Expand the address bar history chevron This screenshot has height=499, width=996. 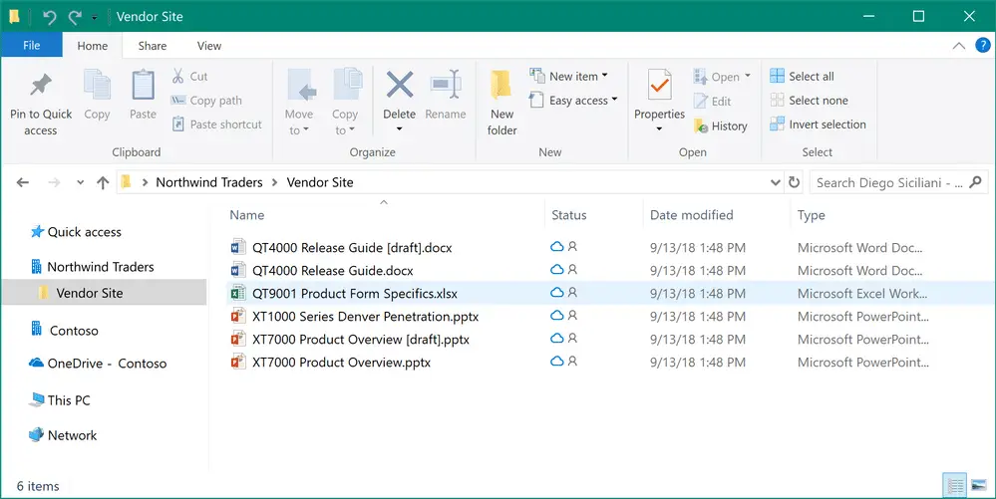776,183
